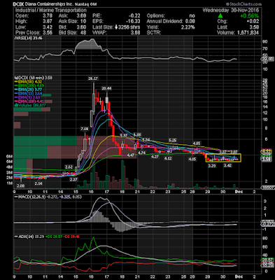Select the Ask Size value 10
This screenshot has width=275, height=280.
pyautogui.click(x=83, y=22)
